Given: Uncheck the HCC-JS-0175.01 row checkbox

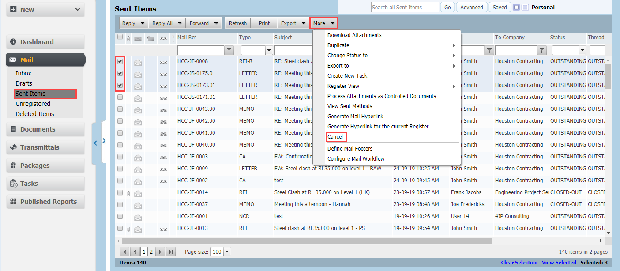Looking at the screenshot, I should (x=120, y=73).
